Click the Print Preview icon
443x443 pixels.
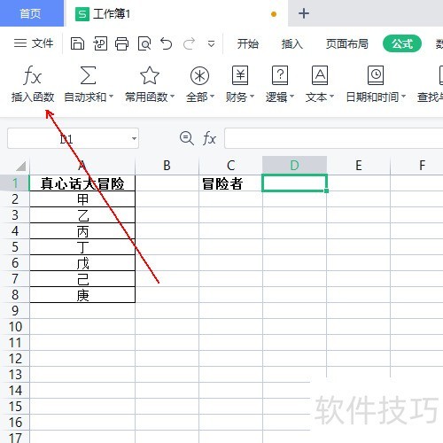(144, 43)
